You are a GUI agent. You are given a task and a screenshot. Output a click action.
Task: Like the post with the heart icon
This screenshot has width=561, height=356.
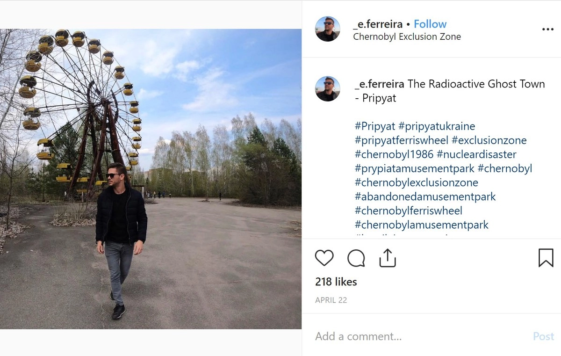pos(324,258)
